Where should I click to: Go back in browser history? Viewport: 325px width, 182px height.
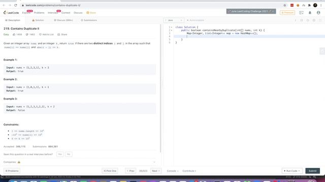[4, 5]
